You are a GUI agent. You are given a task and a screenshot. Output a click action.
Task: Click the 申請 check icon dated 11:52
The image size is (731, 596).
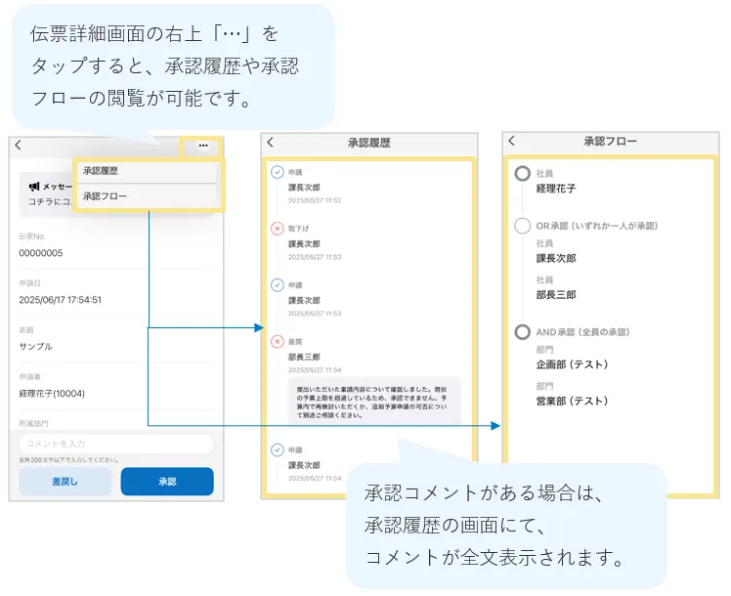pos(278,172)
